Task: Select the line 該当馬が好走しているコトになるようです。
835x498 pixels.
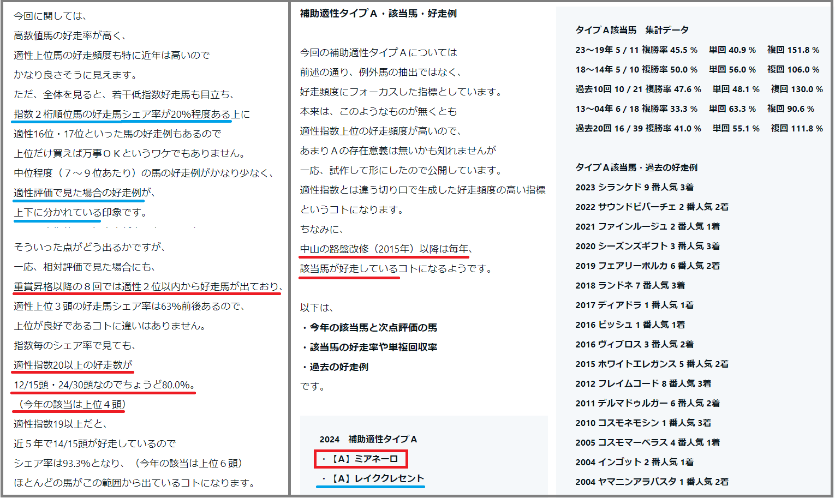Action: click(396, 268)
